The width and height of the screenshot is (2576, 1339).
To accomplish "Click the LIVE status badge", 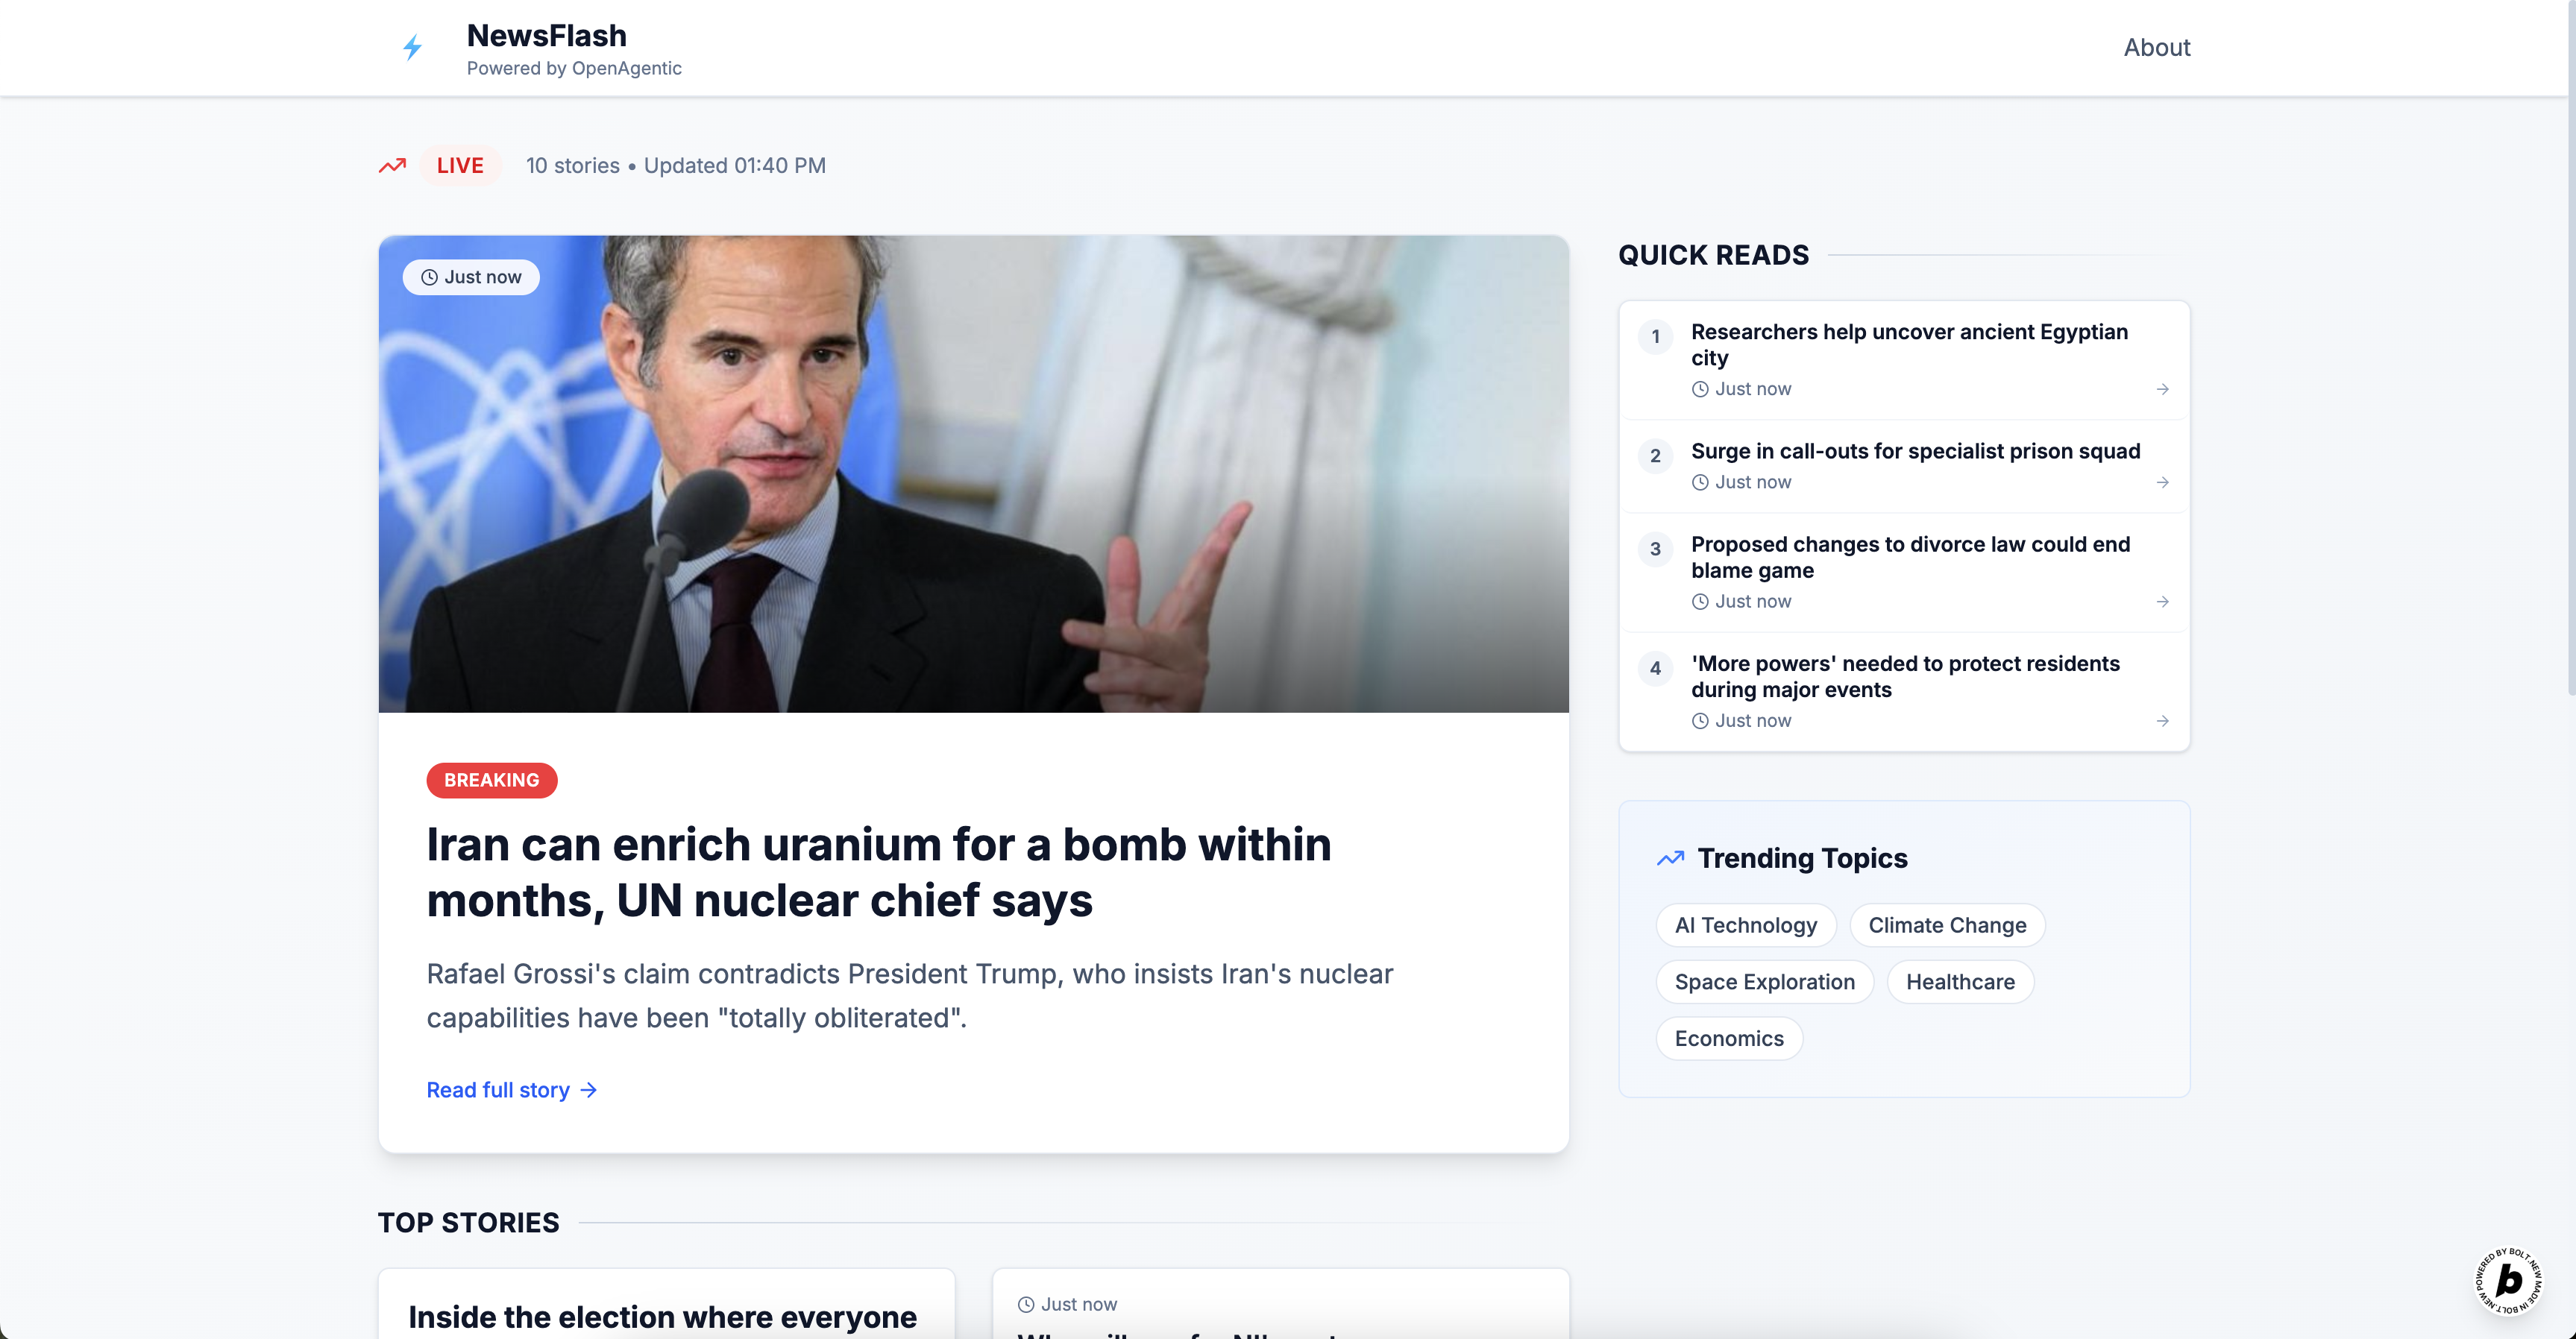I will point(460,165).
